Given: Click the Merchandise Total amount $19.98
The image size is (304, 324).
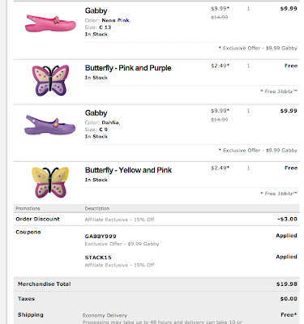Looking at the screenshot, I should pos(287,284).
